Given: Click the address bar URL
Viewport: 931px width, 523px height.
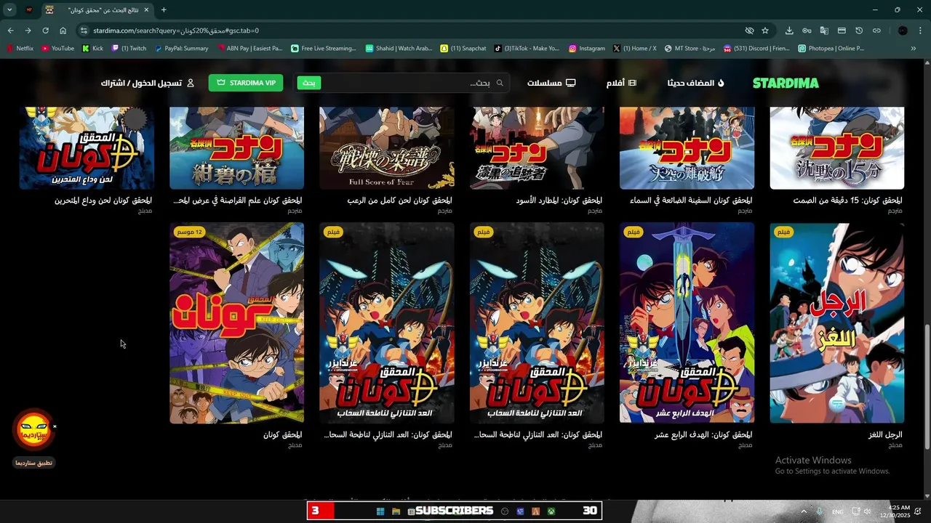Looking at the screenshot, I should tap(176, 31).
